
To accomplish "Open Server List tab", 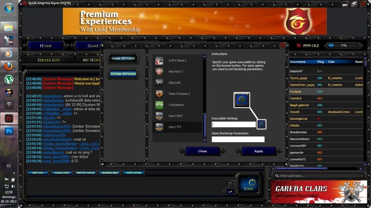I will [49, 60].
